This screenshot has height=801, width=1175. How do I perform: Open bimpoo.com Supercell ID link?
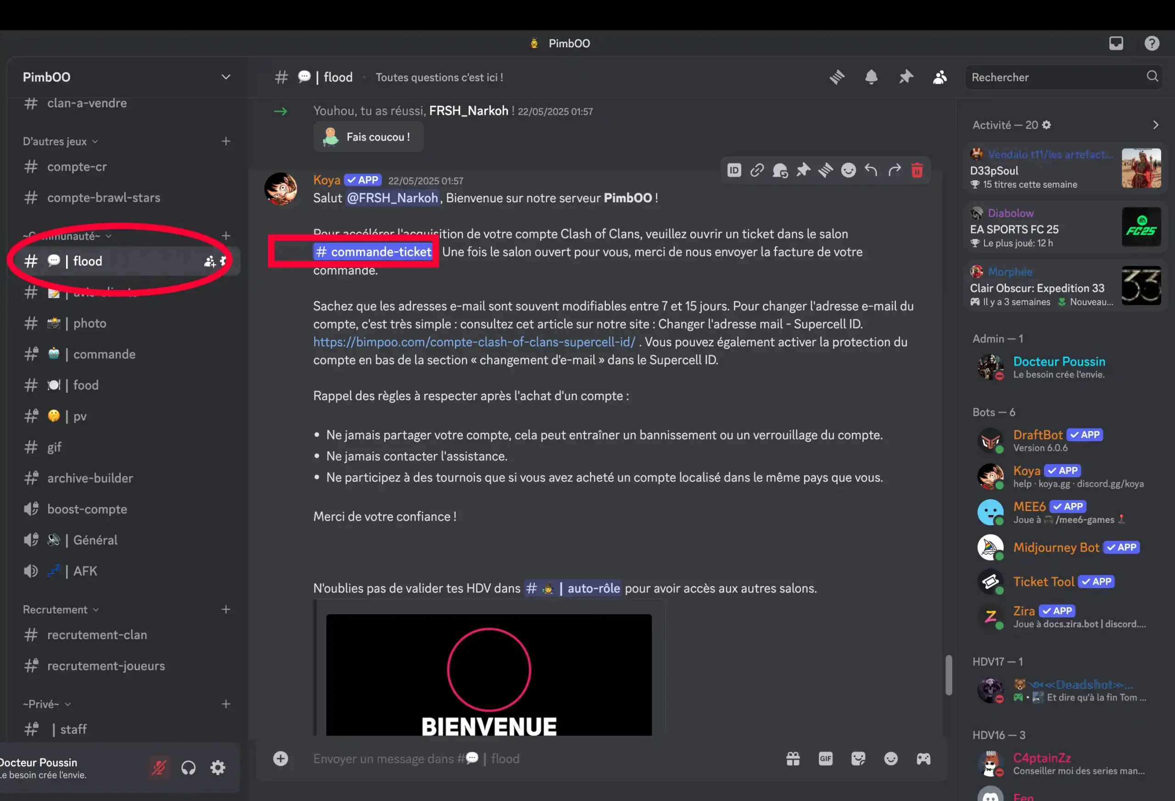[x=474, y=342]
